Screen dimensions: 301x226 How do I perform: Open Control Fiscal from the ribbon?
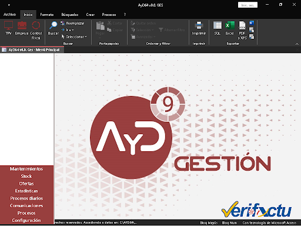[36, 30]
